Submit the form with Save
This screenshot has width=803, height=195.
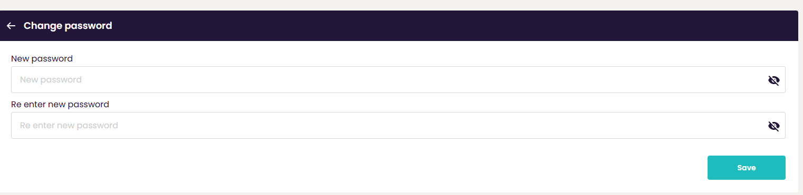(746, 168)
